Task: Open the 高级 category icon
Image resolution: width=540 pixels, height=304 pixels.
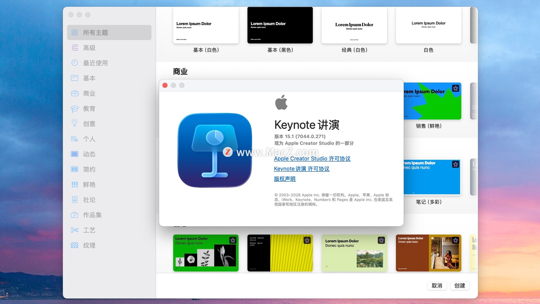Action: 75,48
